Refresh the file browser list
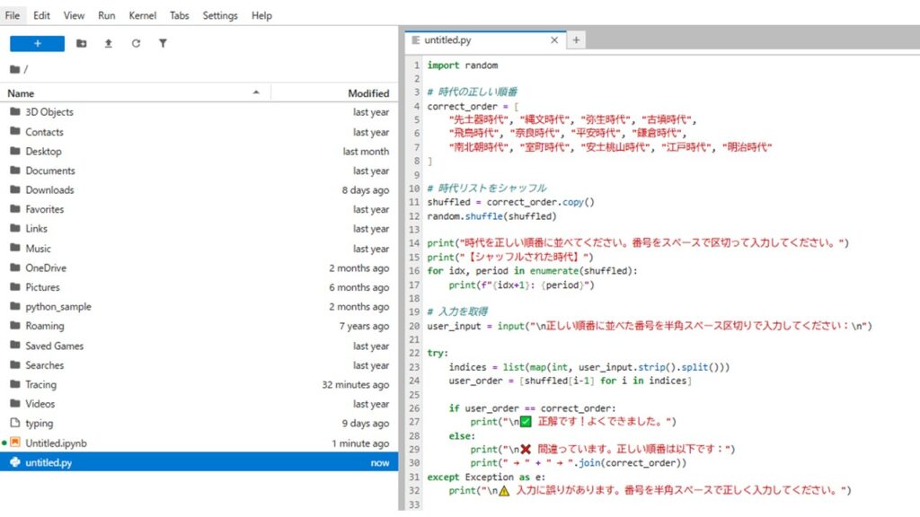Screen dimensions: 920x517 tap(136, 43)
